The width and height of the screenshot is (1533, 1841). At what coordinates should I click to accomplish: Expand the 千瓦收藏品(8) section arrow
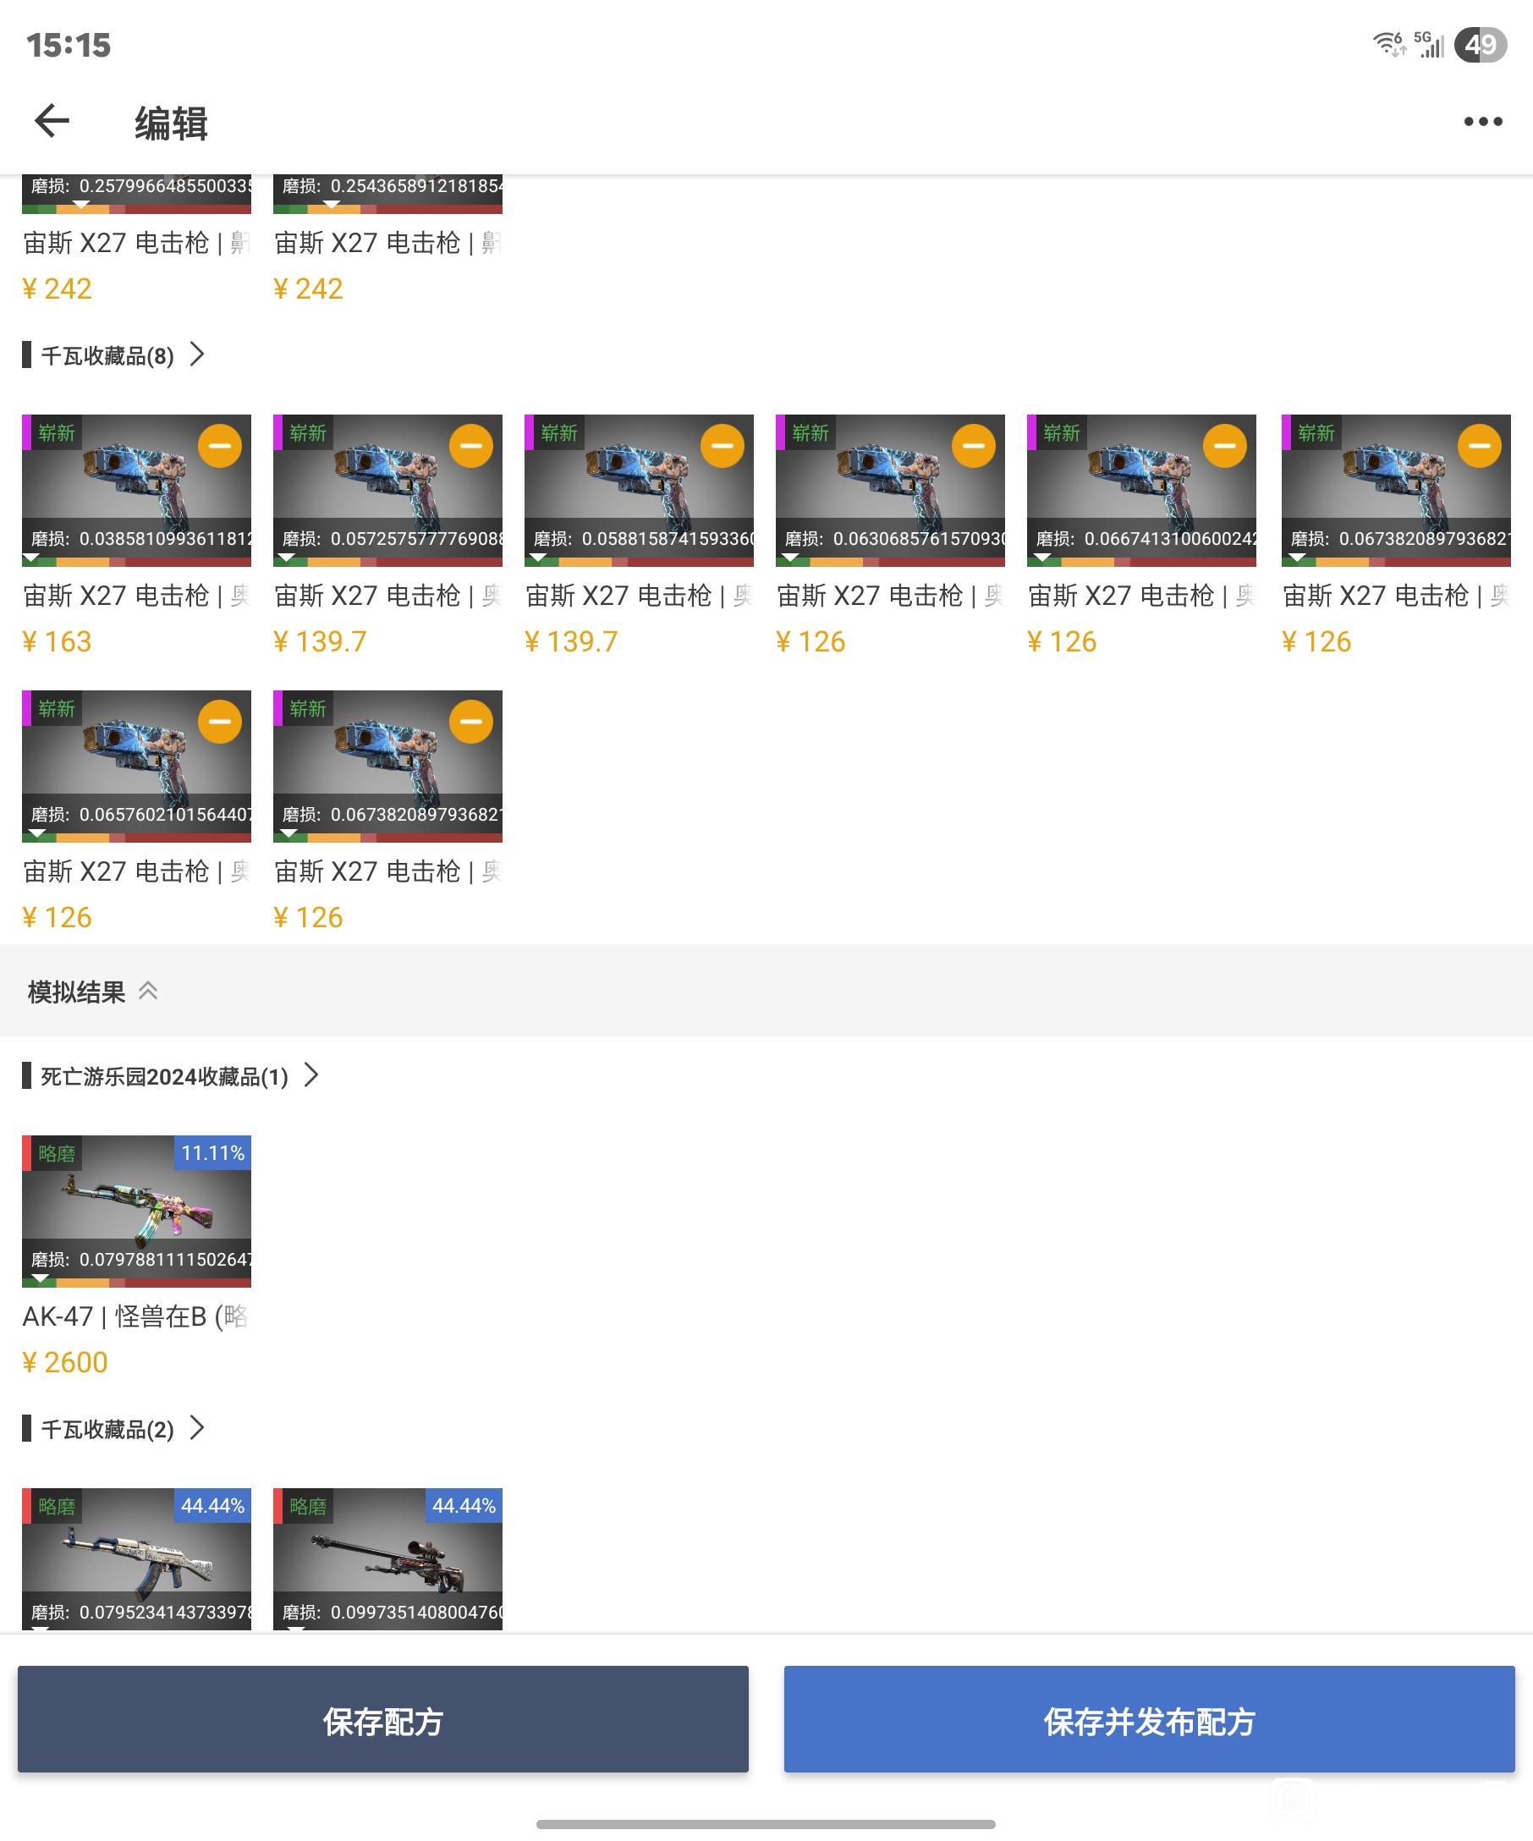click(197, 355)
